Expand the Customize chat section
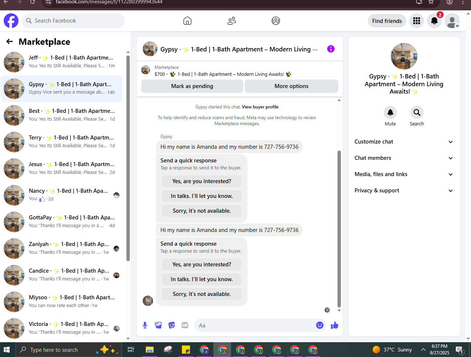The image size is (471, 357). (404, 142)
